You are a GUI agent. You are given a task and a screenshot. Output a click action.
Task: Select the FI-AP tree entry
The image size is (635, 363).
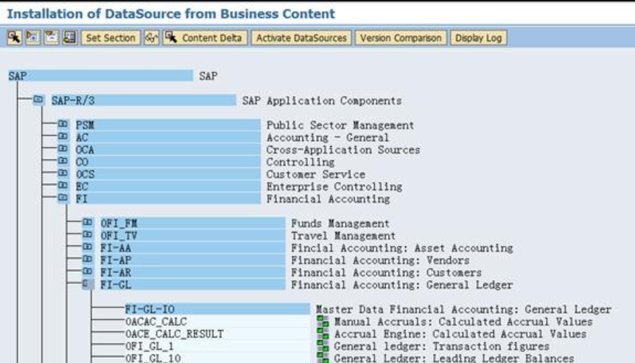pyautogui.click(x=193, y=260)
